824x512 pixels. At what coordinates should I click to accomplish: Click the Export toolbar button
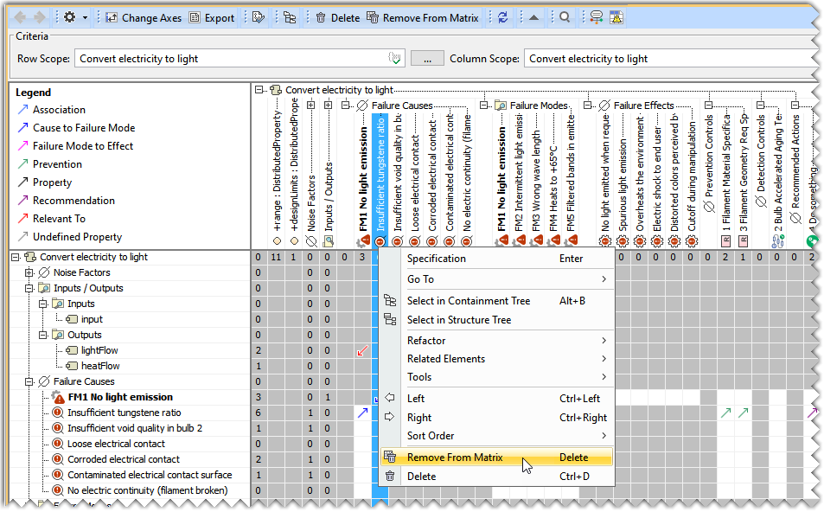click(212, 17)
